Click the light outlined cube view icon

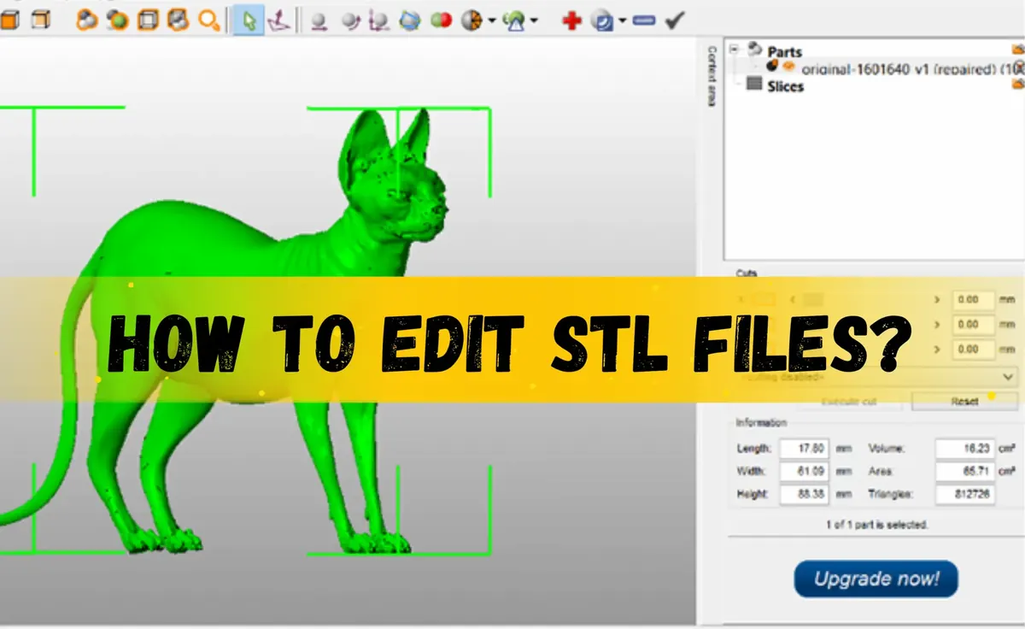(40, 20)
